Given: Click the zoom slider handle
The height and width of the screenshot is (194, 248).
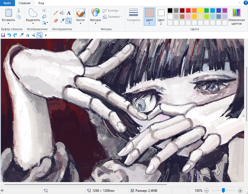Looking at the screenshot, I should coord(223,190).
